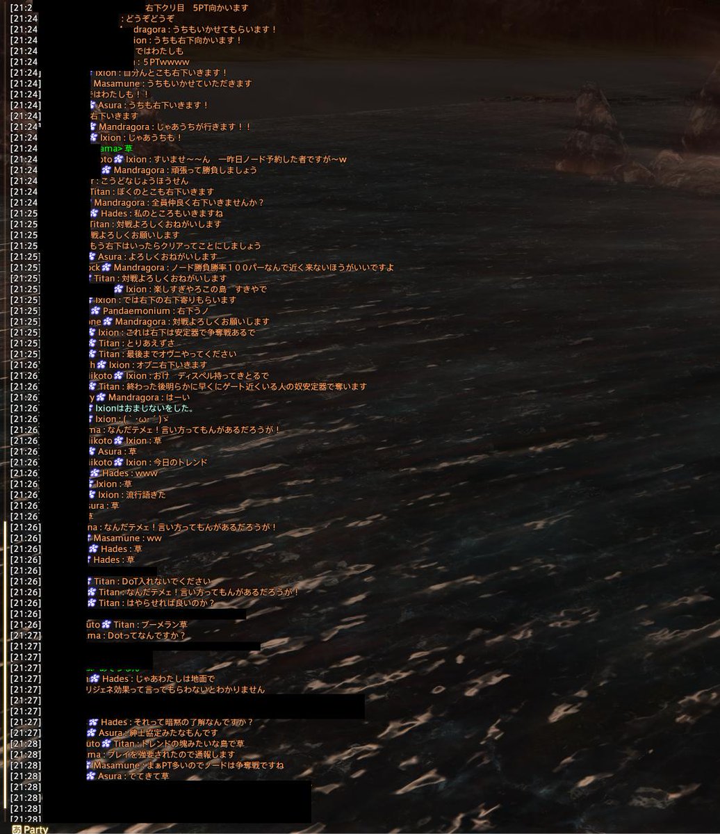Click world icon before Ixion : 楽しすぎやろこの島
The width and height of the screenshot is (720, 834).
(119, 289)
